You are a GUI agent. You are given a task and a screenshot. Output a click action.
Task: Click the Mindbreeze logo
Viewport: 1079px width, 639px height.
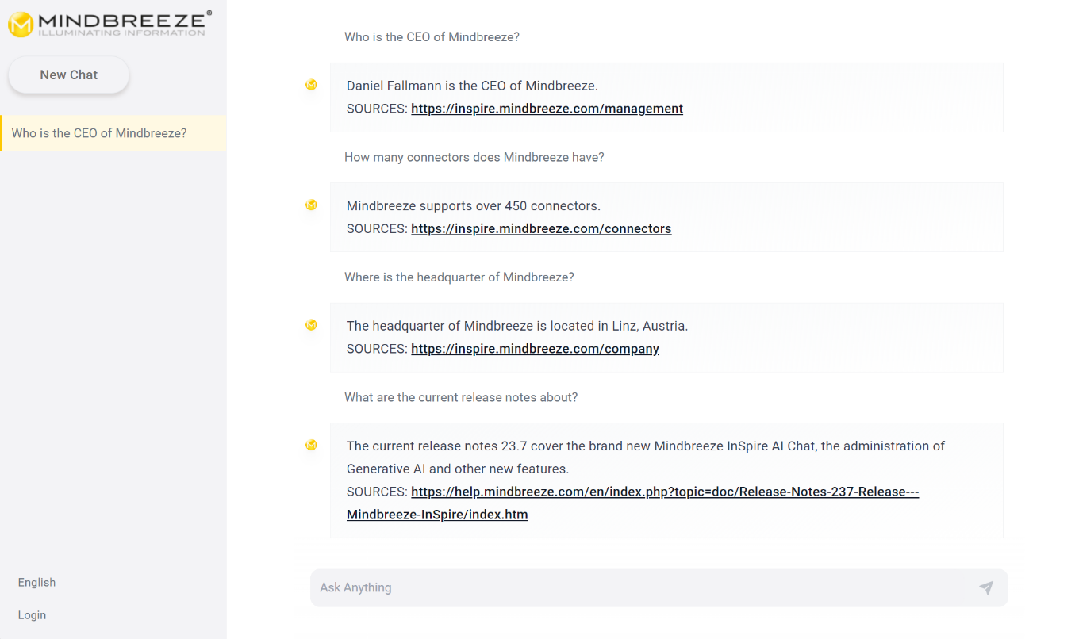pos(110,24)
